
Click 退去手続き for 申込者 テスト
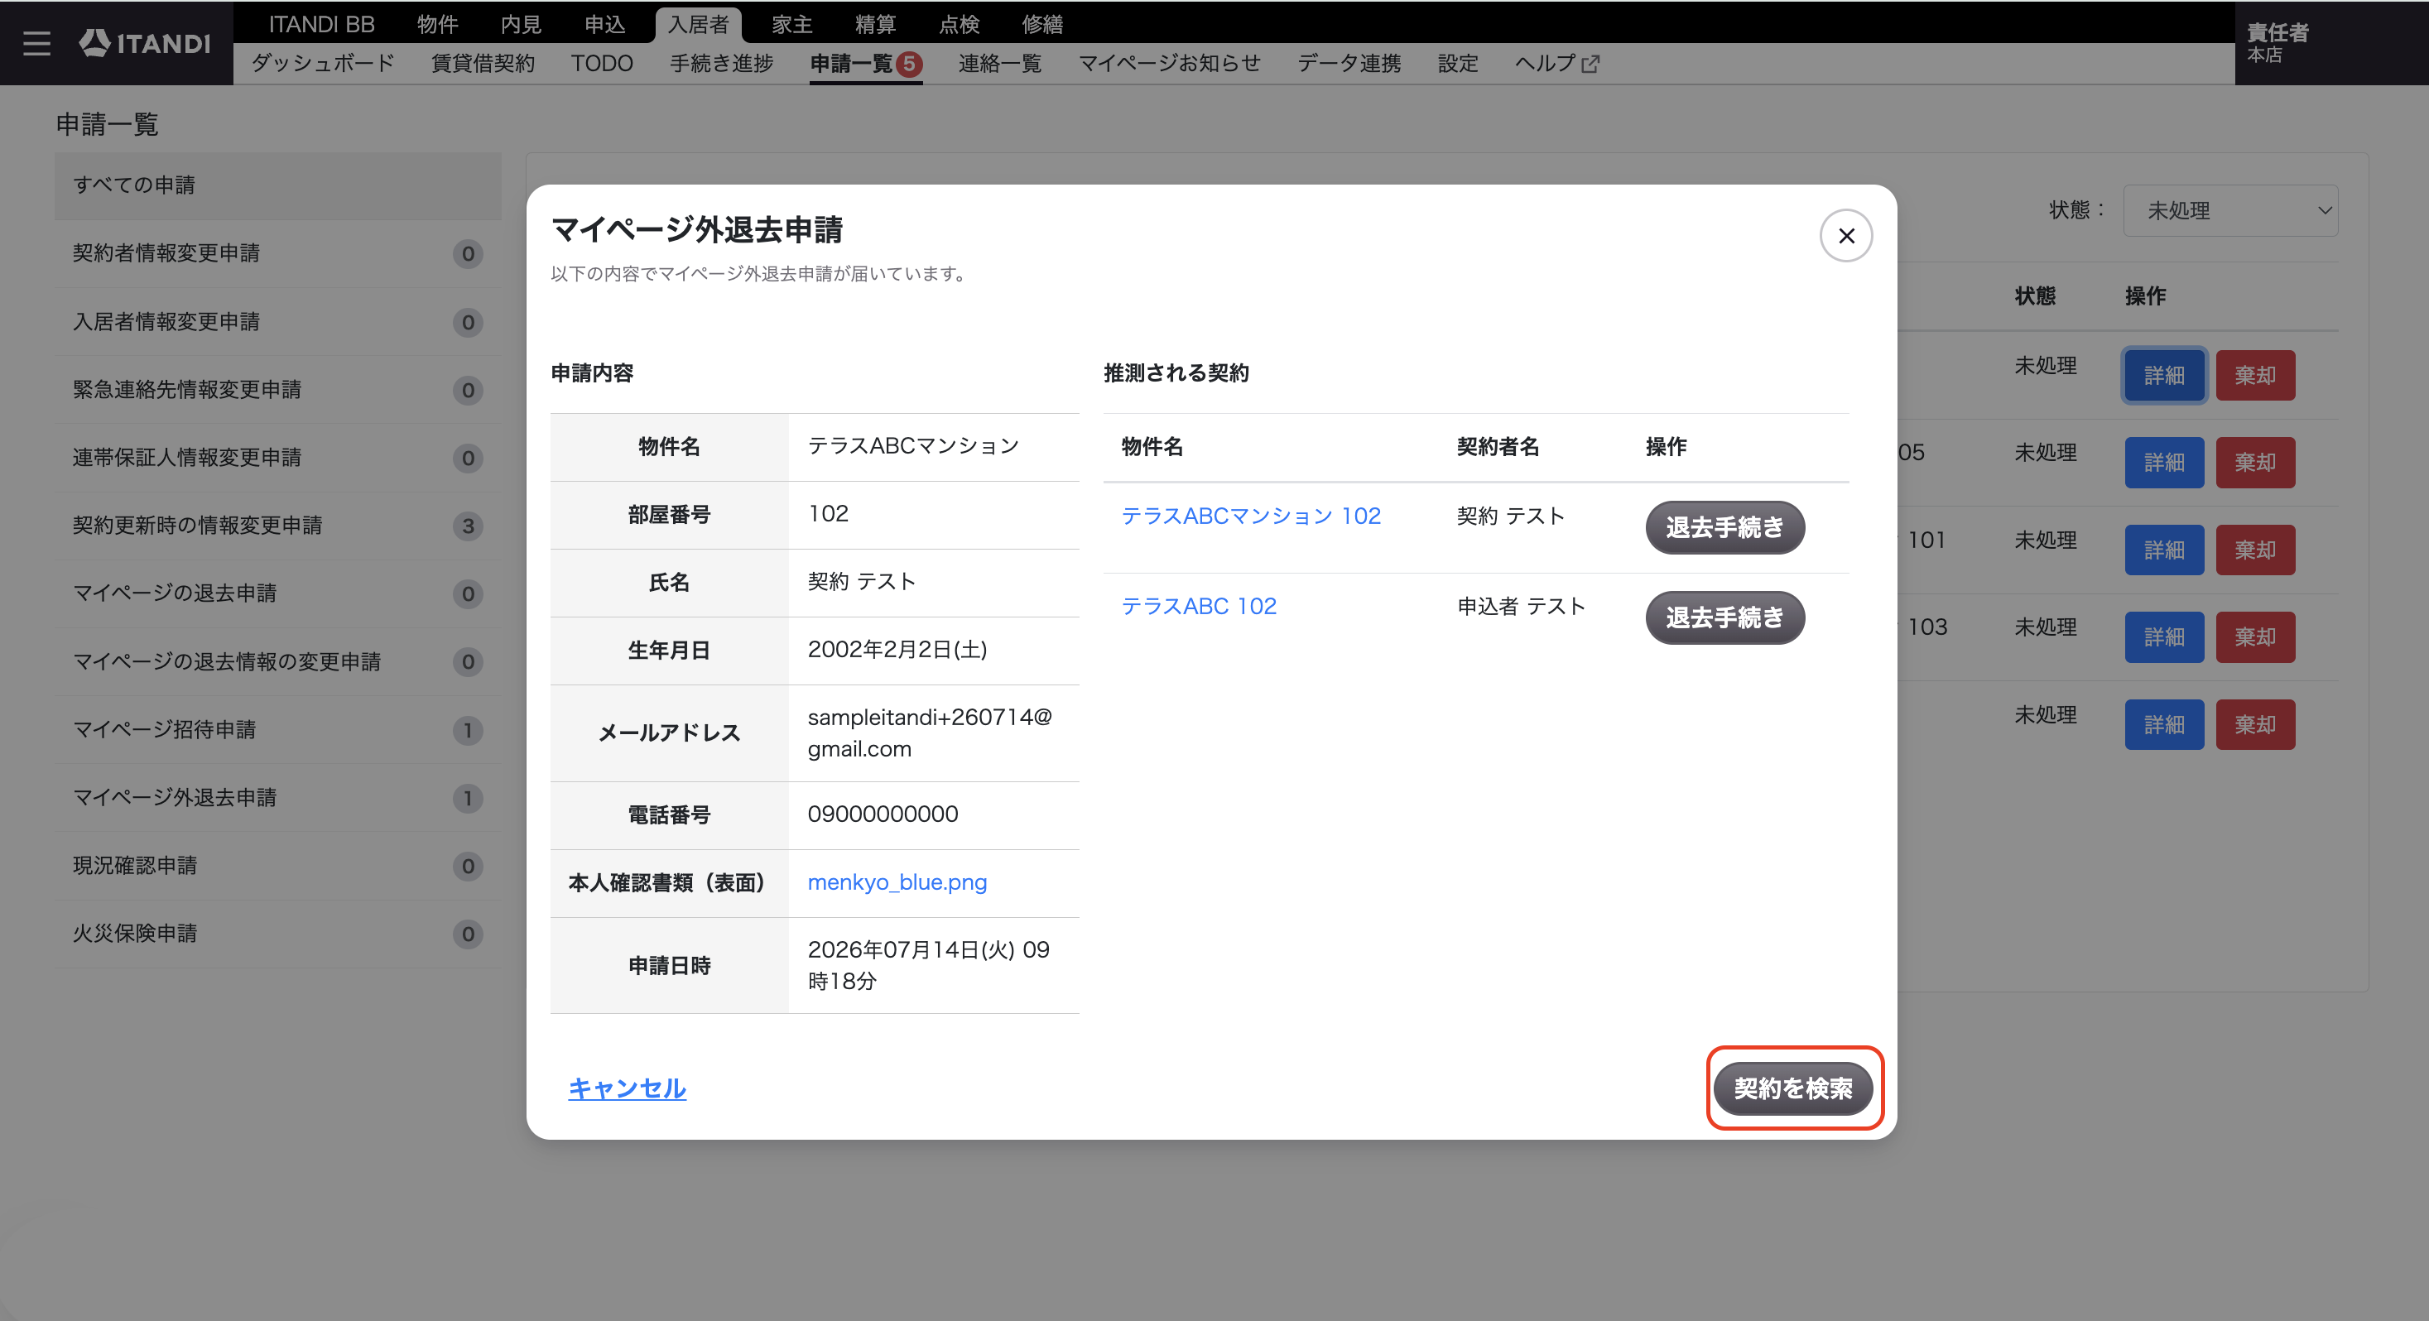click(x=1724, y=617)
